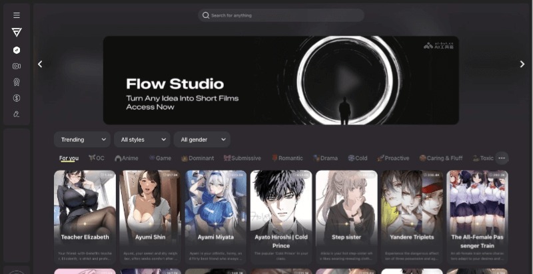
Task: Go to next banner slide arrow
Action: pyautogui.click(x=522, y=64)
